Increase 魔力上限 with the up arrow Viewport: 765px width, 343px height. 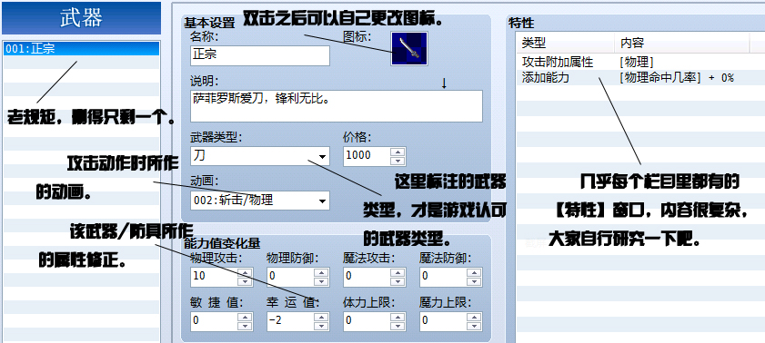coord(474,317)
